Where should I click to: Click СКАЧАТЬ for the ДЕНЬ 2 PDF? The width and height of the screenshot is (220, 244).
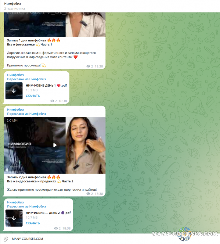click(33, 223)
